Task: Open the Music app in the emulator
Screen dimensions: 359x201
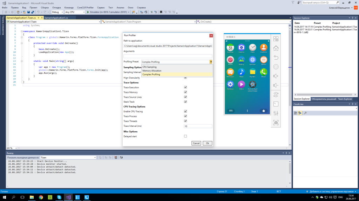Action: click(x=241, y=73)
